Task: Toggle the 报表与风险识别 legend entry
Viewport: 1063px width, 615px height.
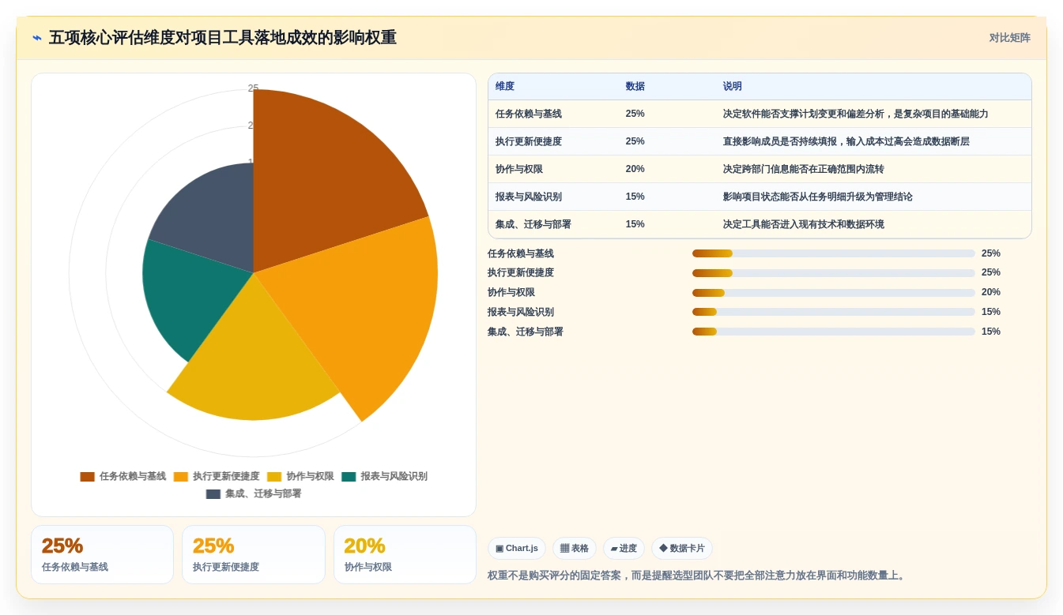Action: click(x=384, y=476)
